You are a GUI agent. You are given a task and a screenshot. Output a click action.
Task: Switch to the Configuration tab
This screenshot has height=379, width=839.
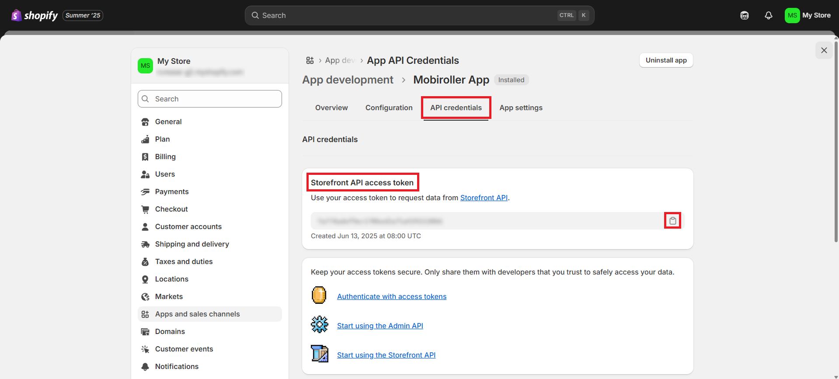(389, 108)
